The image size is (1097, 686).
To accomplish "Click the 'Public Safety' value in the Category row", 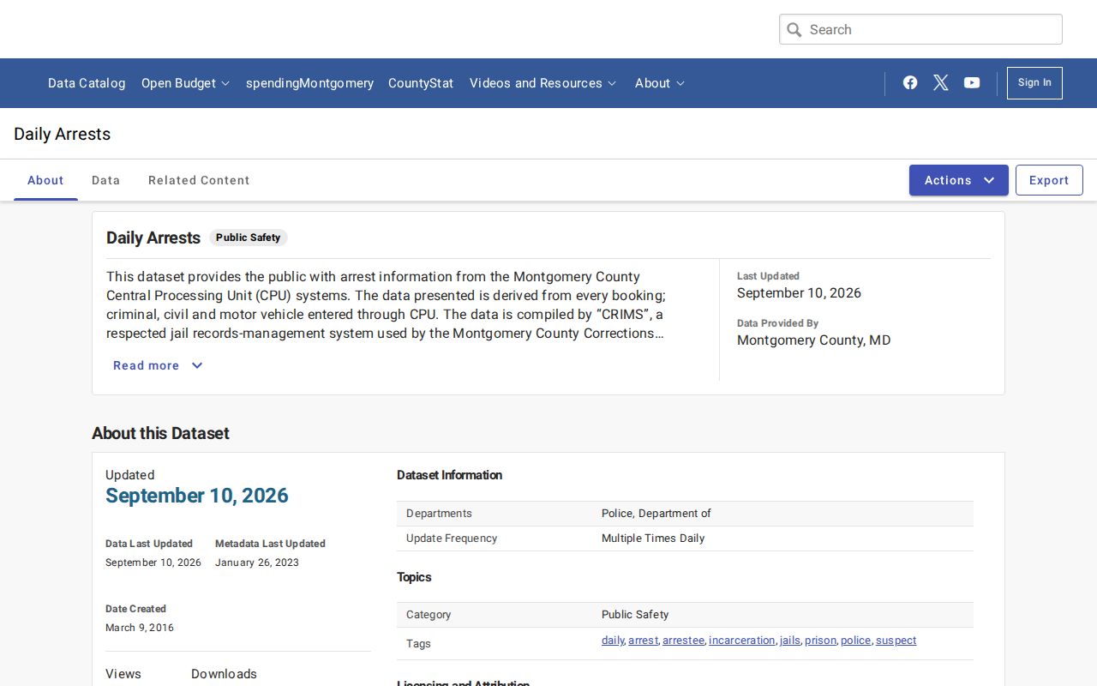I will pyautogui.click(x=635, y=615).
